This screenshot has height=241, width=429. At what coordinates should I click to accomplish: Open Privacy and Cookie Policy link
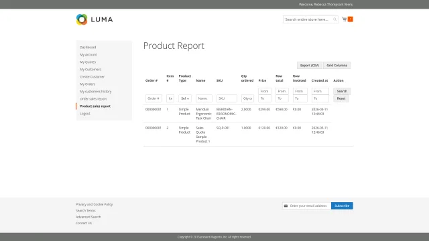(94, 204)
